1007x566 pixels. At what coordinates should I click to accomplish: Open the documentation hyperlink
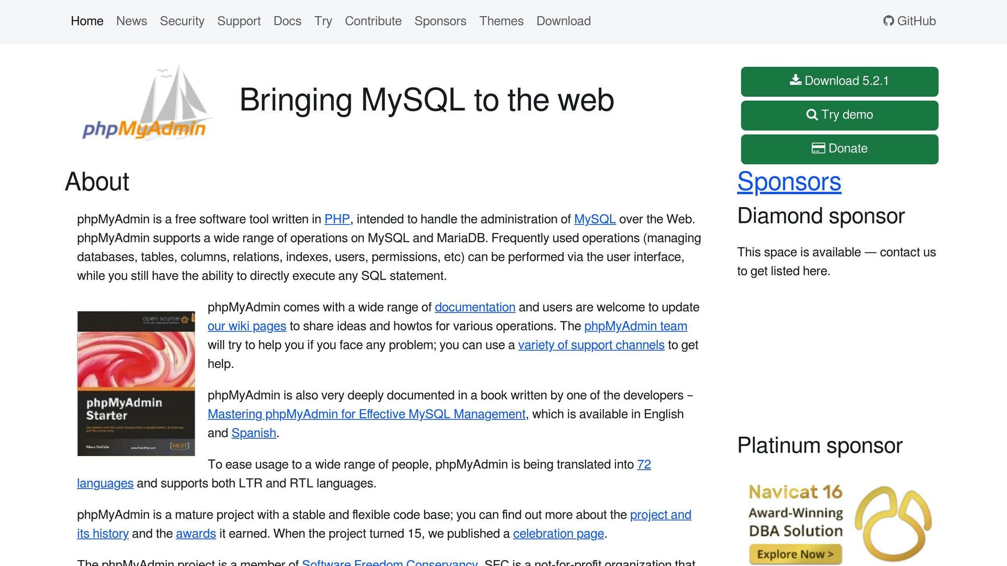(x=474, y=308)
